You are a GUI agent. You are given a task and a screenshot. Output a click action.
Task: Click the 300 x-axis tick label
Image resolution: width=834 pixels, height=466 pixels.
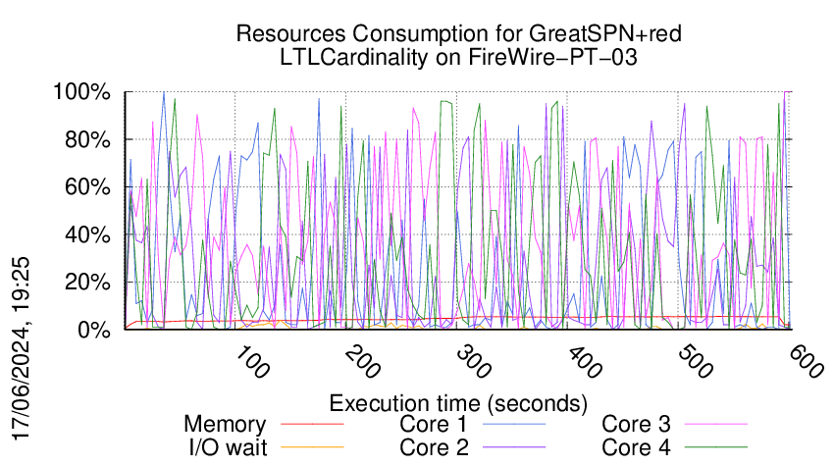tap(473, 362)
